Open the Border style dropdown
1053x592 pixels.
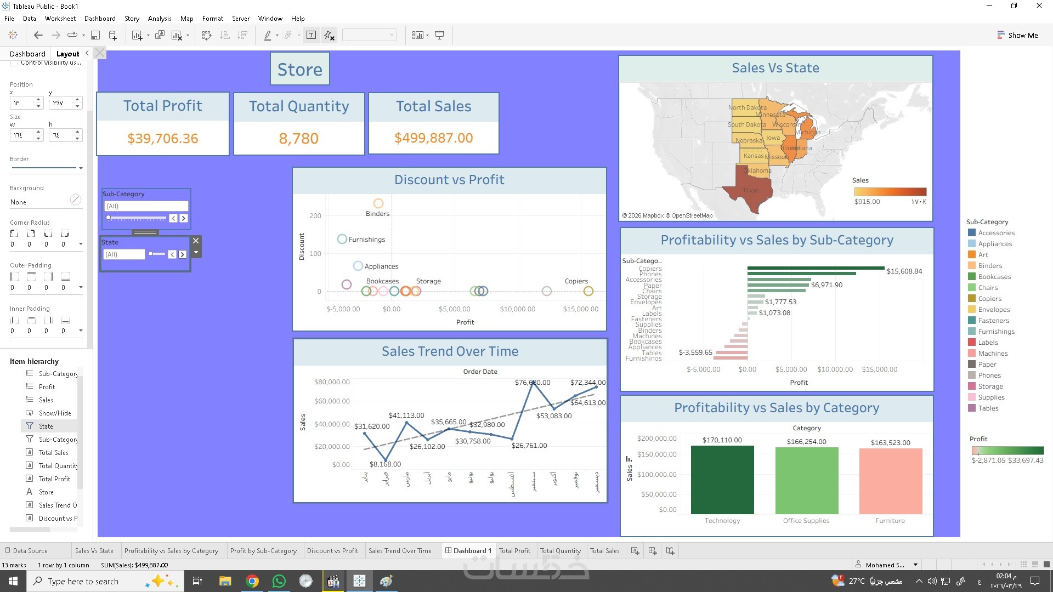(x=81, y=168)
